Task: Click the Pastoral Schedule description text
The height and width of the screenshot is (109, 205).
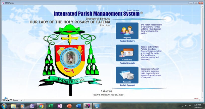Action: 151,53
